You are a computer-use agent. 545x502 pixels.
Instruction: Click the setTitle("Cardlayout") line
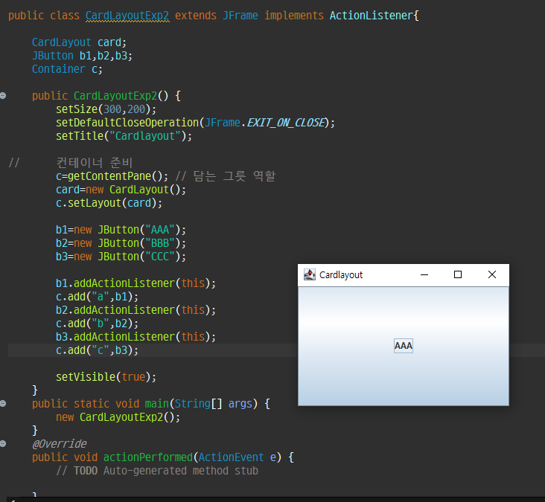click(124, 136)
